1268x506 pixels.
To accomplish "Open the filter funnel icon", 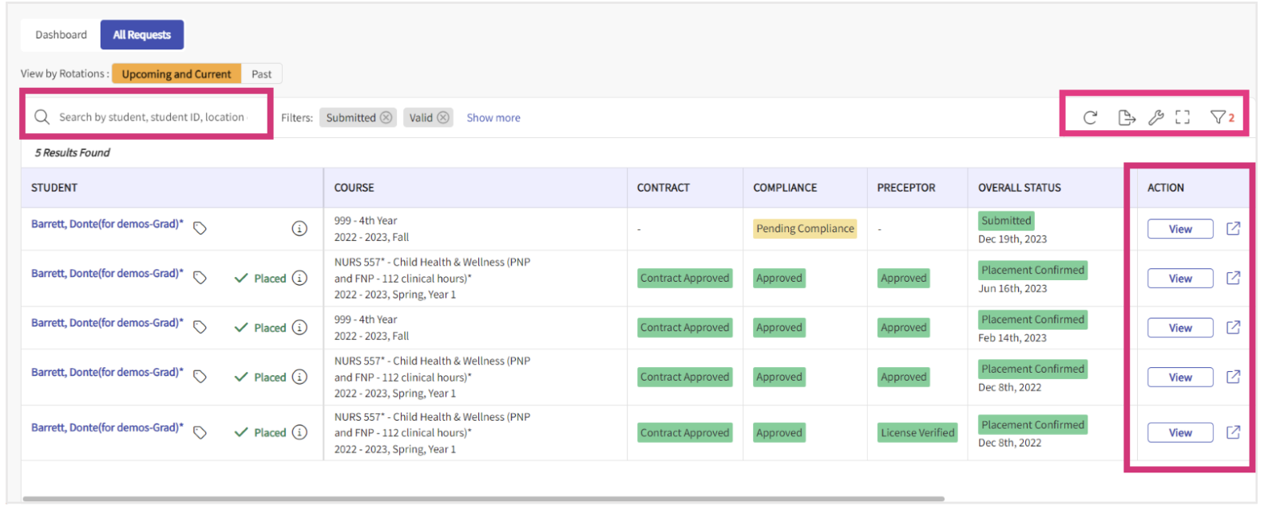I will click(1218, 117).
